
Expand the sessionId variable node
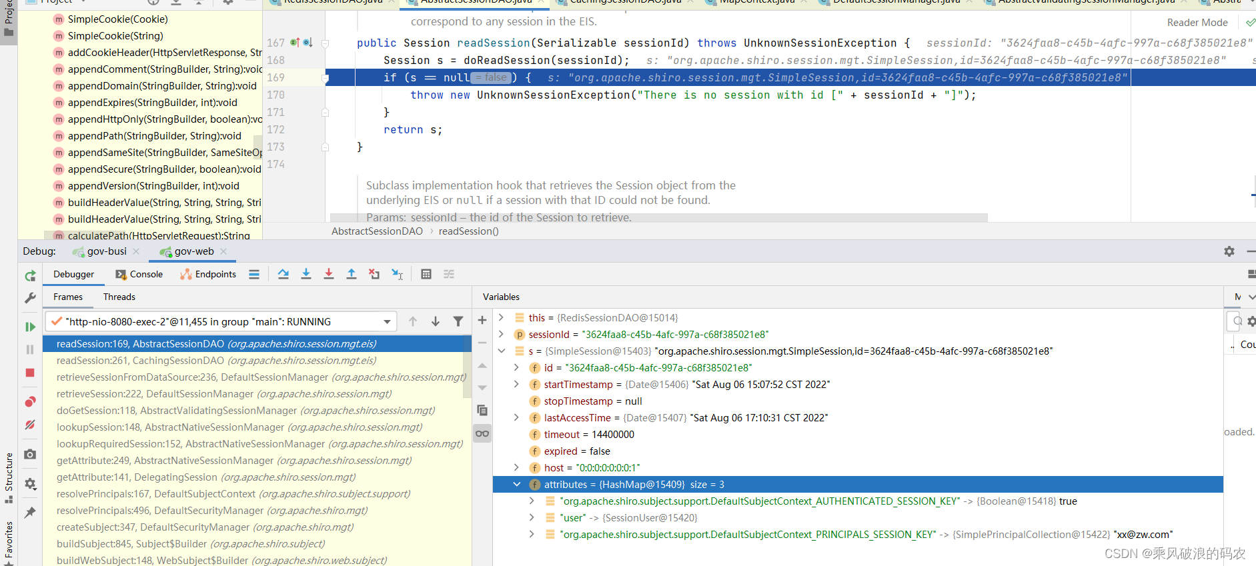point(501,334)
